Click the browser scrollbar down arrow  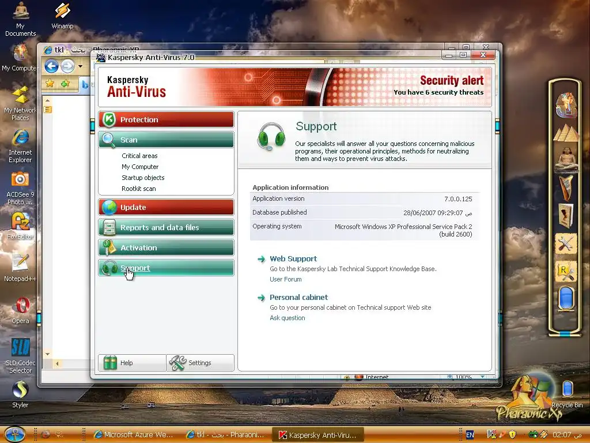pos(47,354)
